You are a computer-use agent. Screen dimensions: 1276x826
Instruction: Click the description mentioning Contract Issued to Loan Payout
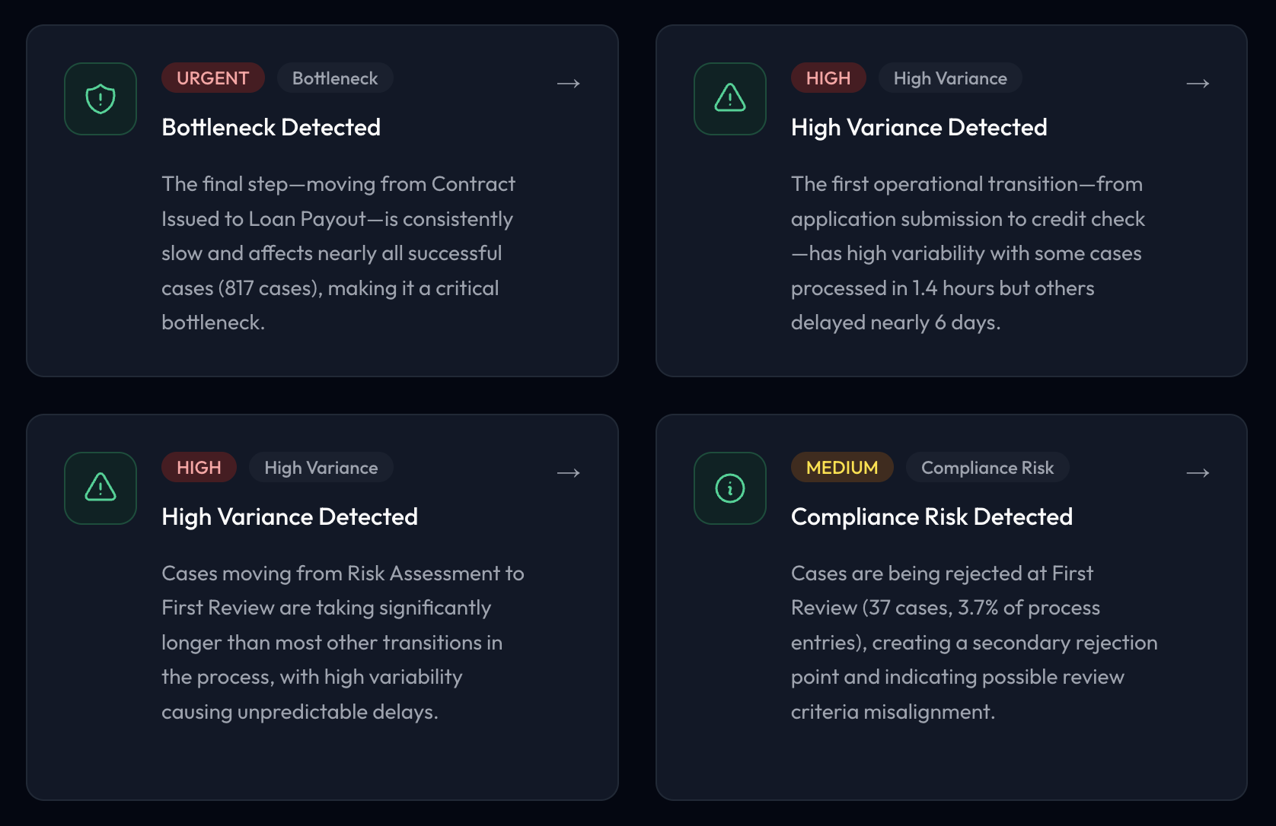click(x=338, y=253)
